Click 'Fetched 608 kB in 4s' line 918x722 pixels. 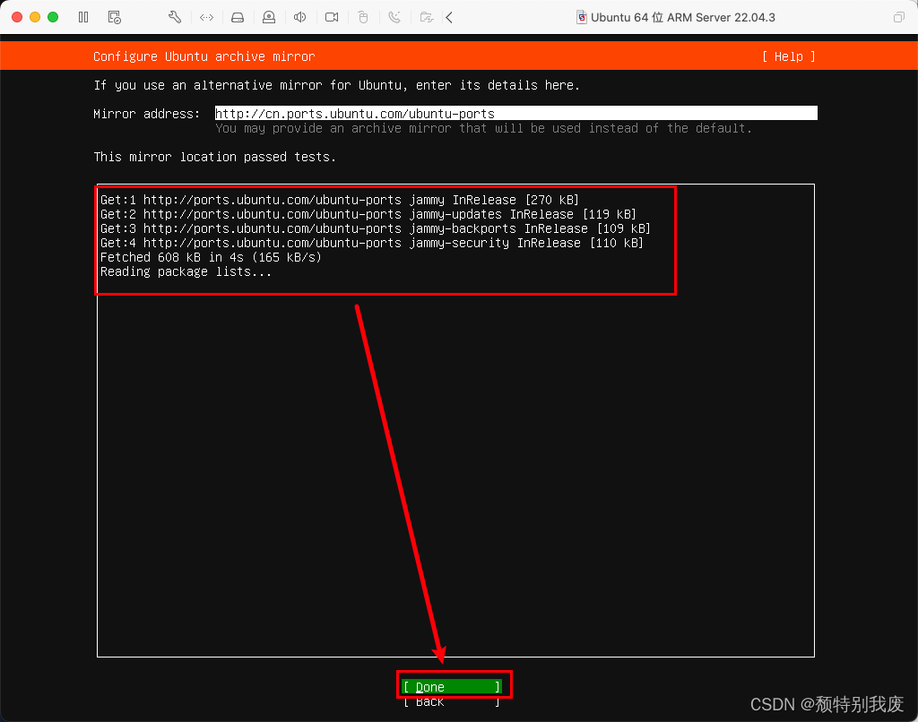211,257
